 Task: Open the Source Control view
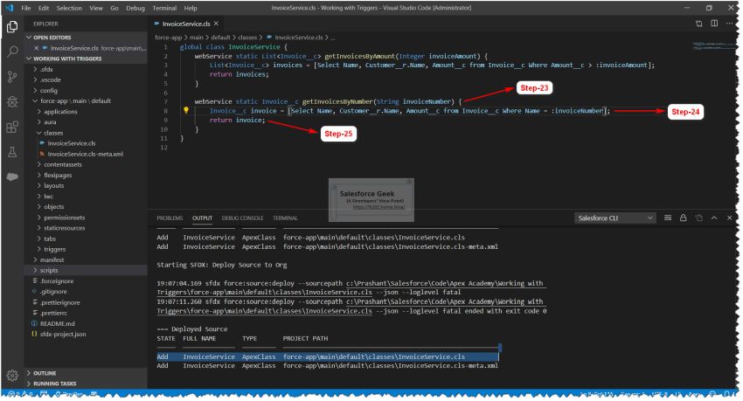pyautogui.click(x=12, y=77)
